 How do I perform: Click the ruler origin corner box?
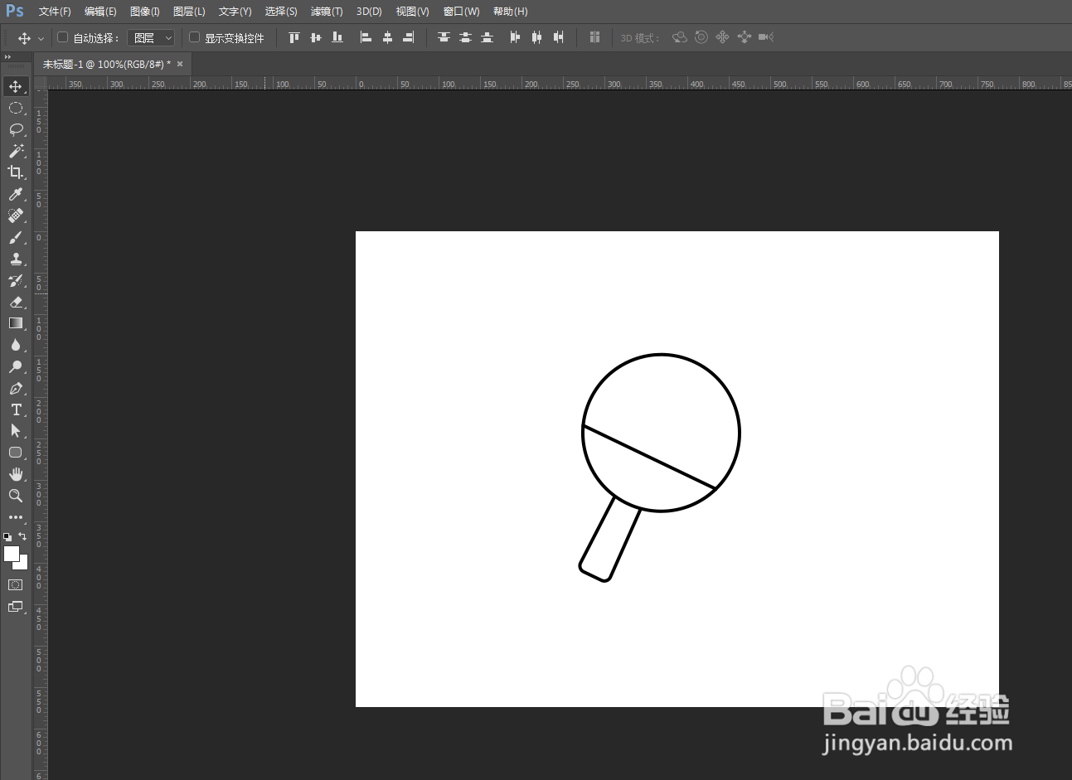tap(41, 83)
